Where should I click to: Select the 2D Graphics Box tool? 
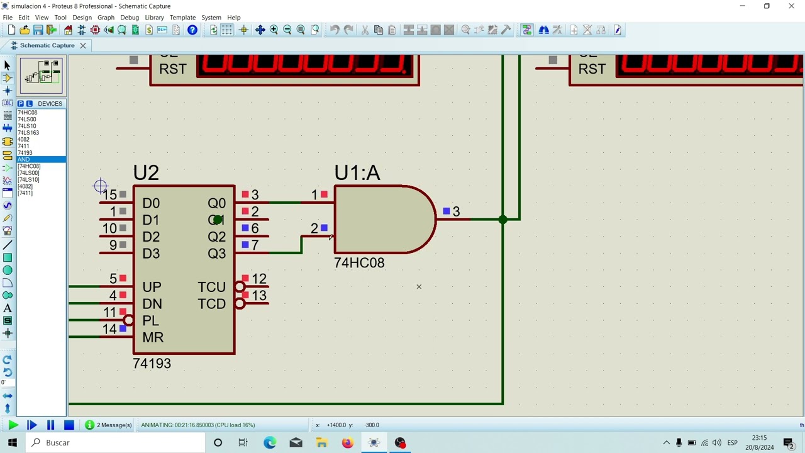(8, 257)
